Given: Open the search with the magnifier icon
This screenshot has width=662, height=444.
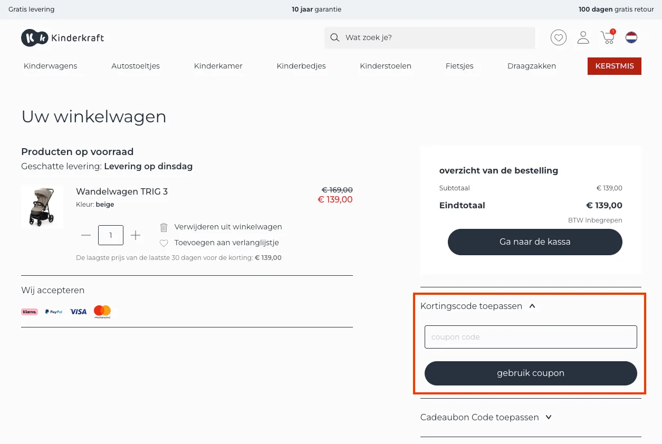Looking at the screenshot, I should (x=334, y=37).
